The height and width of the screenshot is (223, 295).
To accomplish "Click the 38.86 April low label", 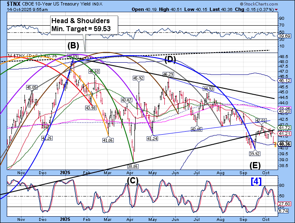I will pos(133,167).
